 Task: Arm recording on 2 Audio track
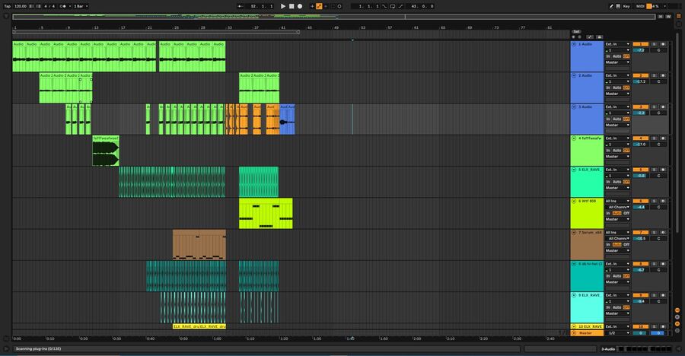pyautogui.click(x=663, y=75)
